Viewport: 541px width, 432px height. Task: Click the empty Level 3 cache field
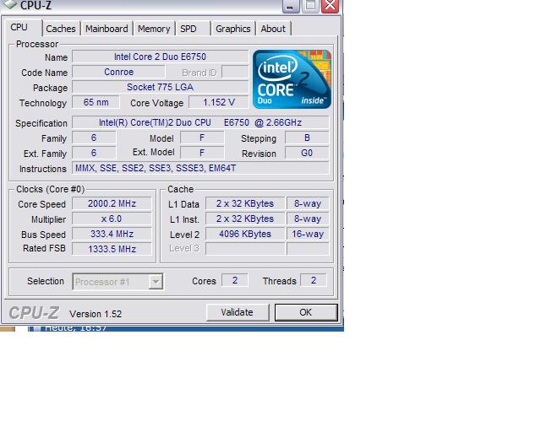[245, 249]
